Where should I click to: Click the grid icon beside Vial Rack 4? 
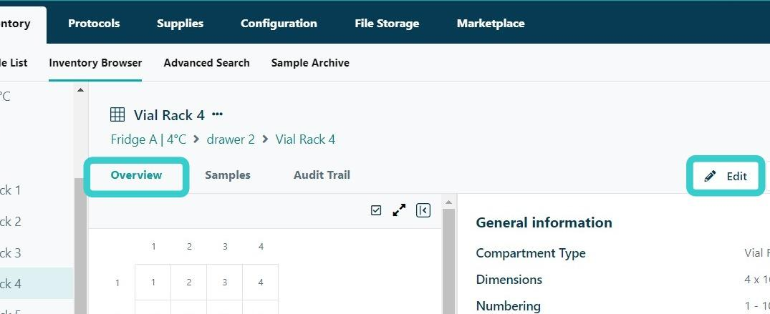[117, 115]
